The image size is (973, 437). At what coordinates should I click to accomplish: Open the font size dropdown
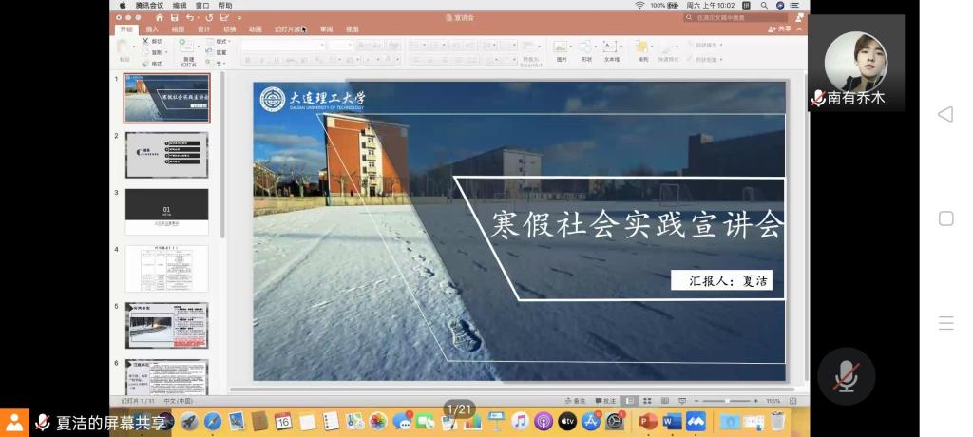340,45
